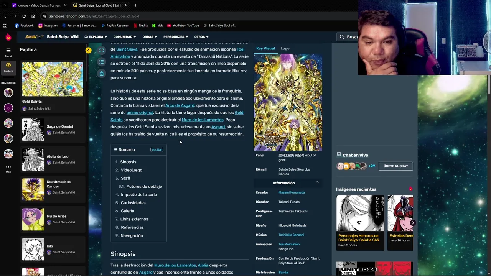Open the Menú hamburger icon in sidebar
Viewport: 491px width, 276px height.
(x=8, y=50)
